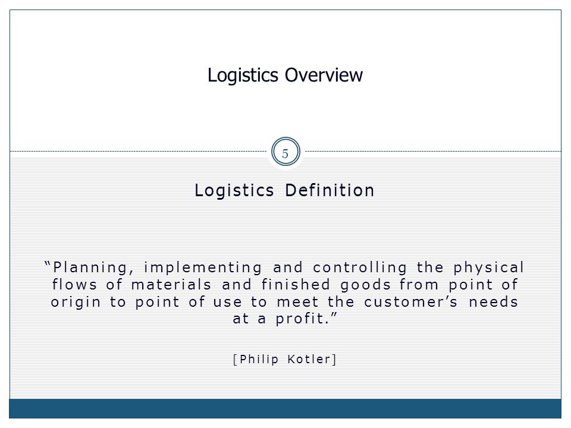The image size is (571, 428).
Task: Click the Logistics Definition subtitle
Action: 284,190
